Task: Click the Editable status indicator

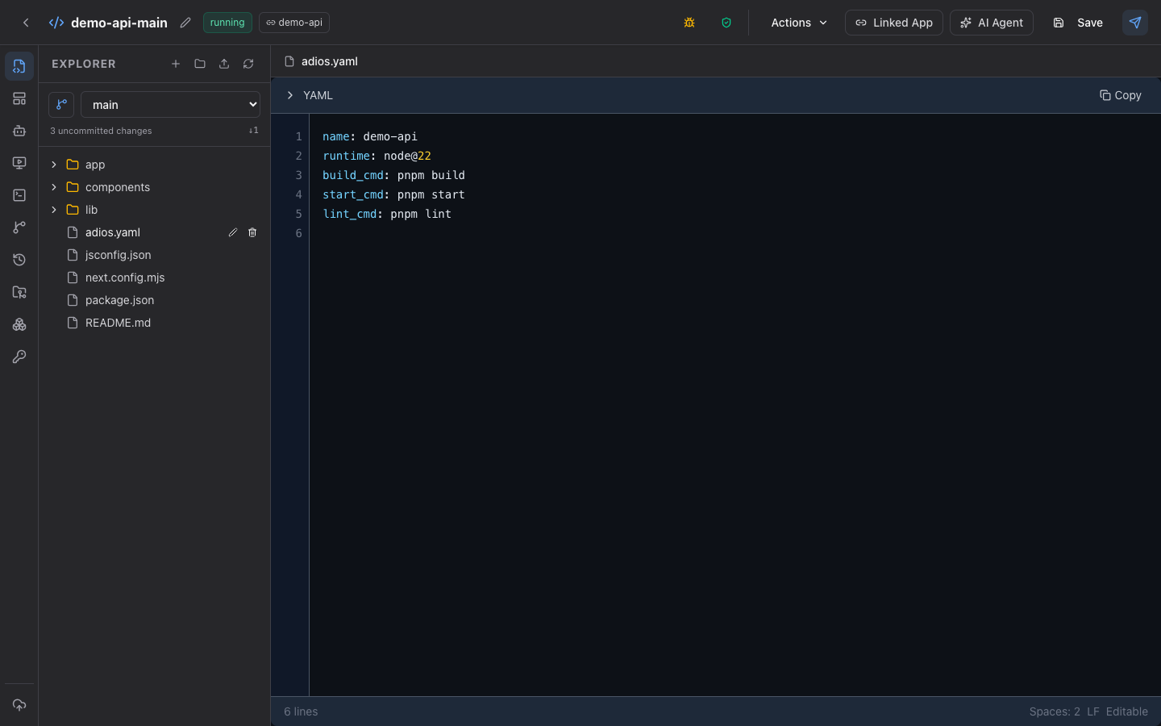Action: [1127, 711]
